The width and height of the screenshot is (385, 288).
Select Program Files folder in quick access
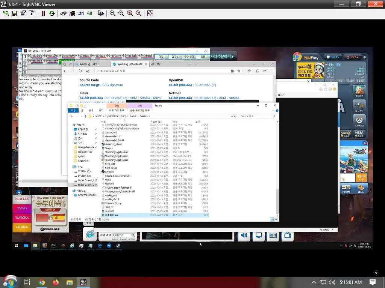click(85, 152)
